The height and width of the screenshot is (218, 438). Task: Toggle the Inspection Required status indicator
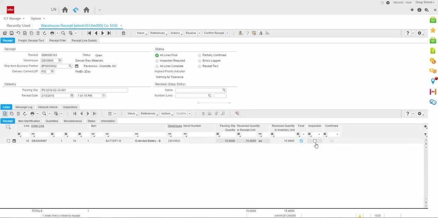pyautogui.click(x=157, y=61)
